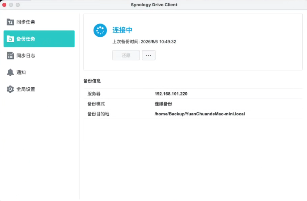The height and width of the screenshot is (201, 307).
Task: Click the 备份信息 section heading
Action: click(92, 81)
